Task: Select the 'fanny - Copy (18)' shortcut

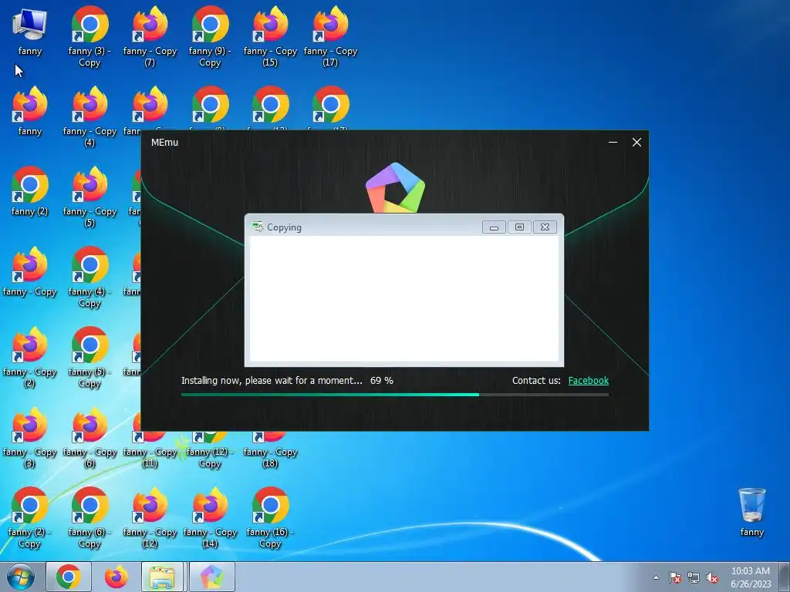Action: click(270, 450)
